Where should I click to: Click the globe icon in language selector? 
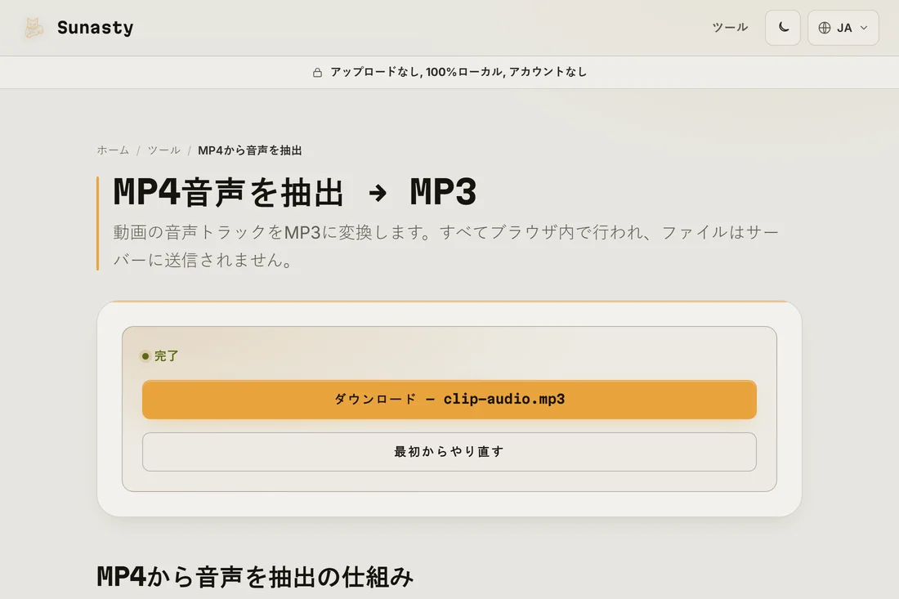pyautogui.click(x=825, y=28)
